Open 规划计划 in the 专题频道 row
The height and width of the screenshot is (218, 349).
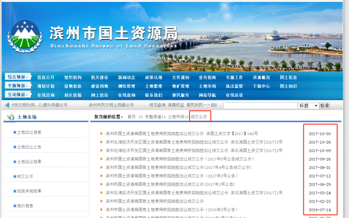click(x=46, y=86)
